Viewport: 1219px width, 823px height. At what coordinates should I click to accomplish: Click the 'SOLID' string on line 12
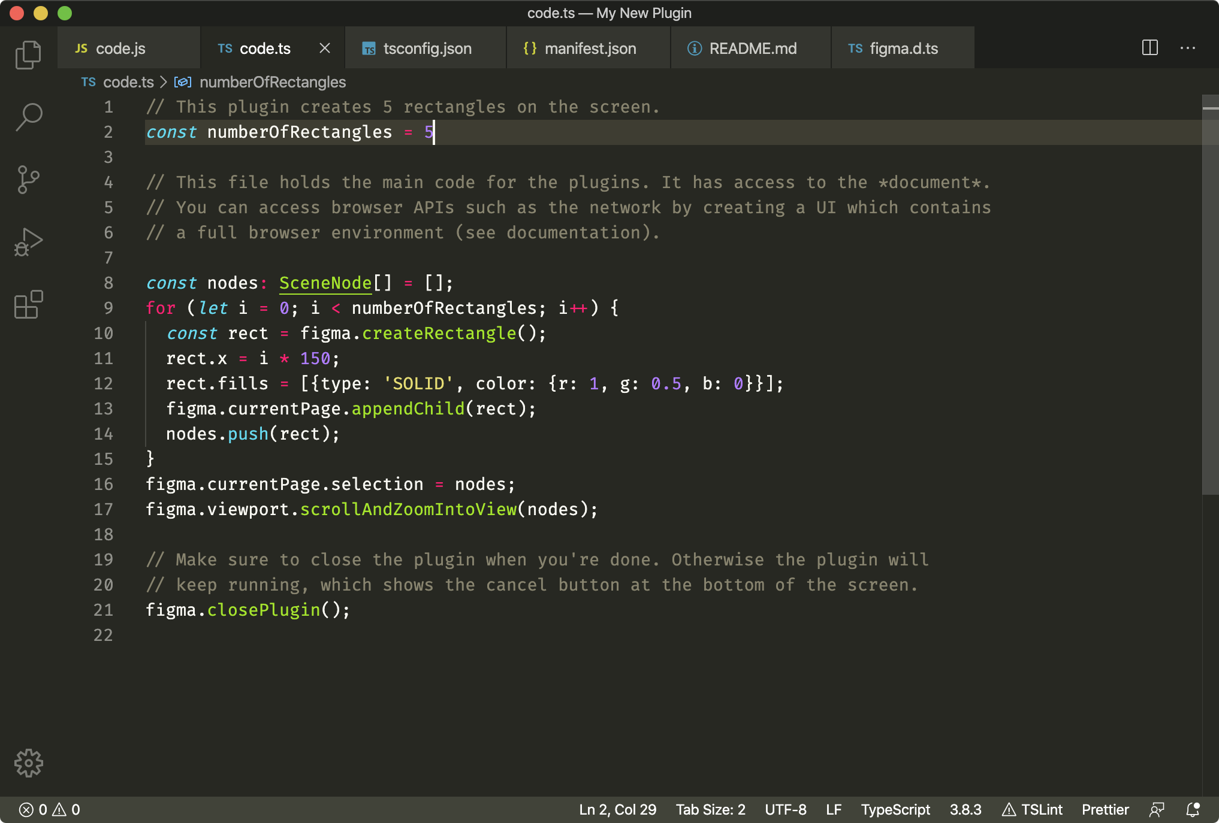(x=418, y=383)
